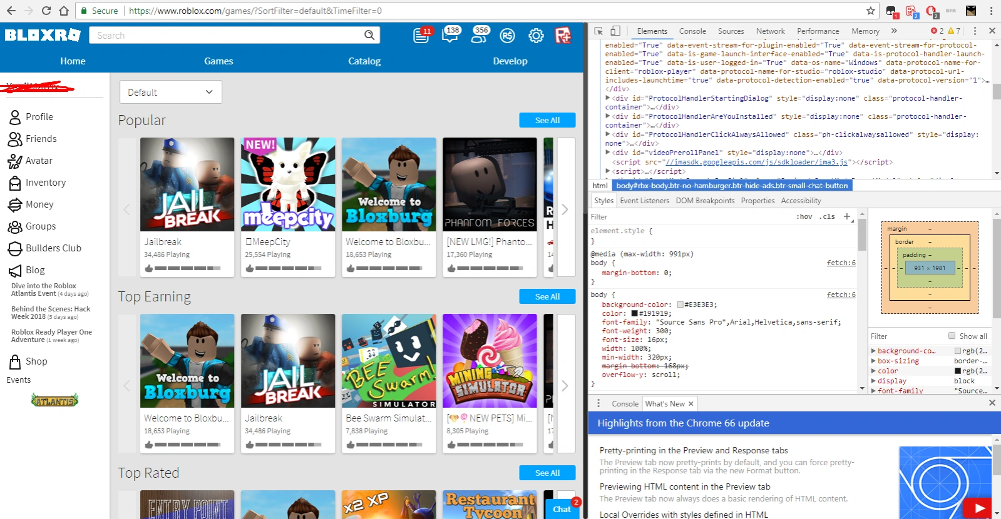This screenshot has width=1001, height=519.
Task: Go to the Develop page in Roblox navigation
Action: 510,61
